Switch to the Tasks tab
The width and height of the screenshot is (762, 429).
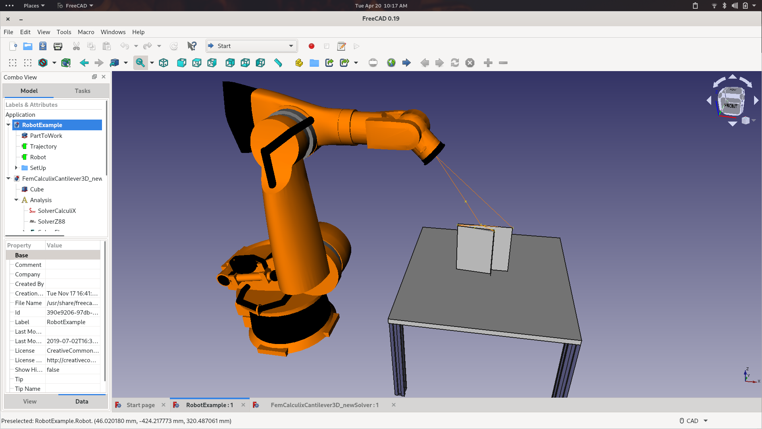(x=83, y=91)
